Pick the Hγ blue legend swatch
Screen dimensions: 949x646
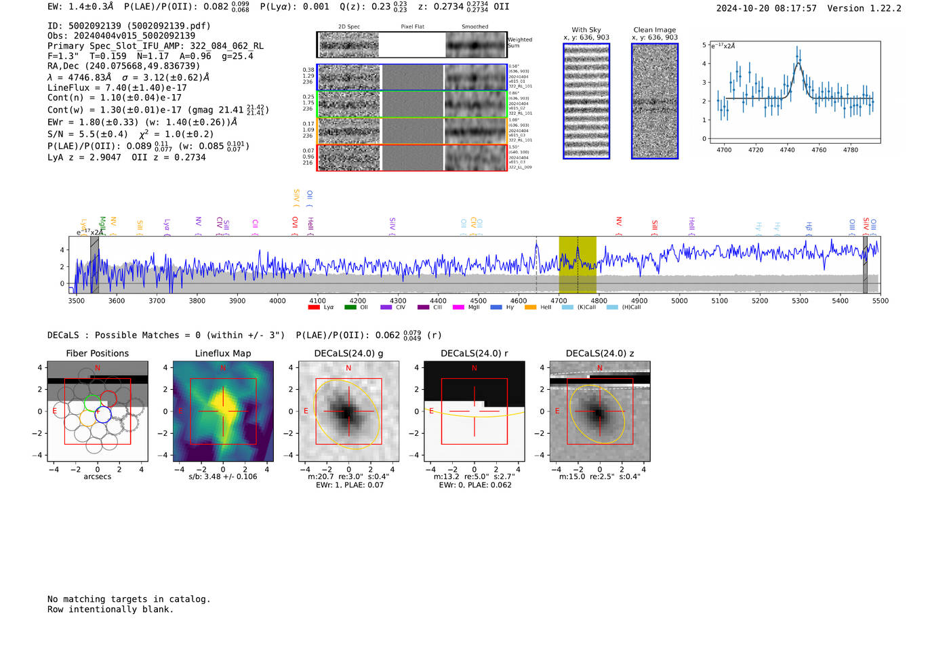[496, 308]
